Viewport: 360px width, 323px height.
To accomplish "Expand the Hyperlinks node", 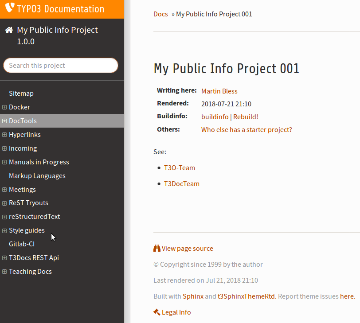I will point(4,135).
